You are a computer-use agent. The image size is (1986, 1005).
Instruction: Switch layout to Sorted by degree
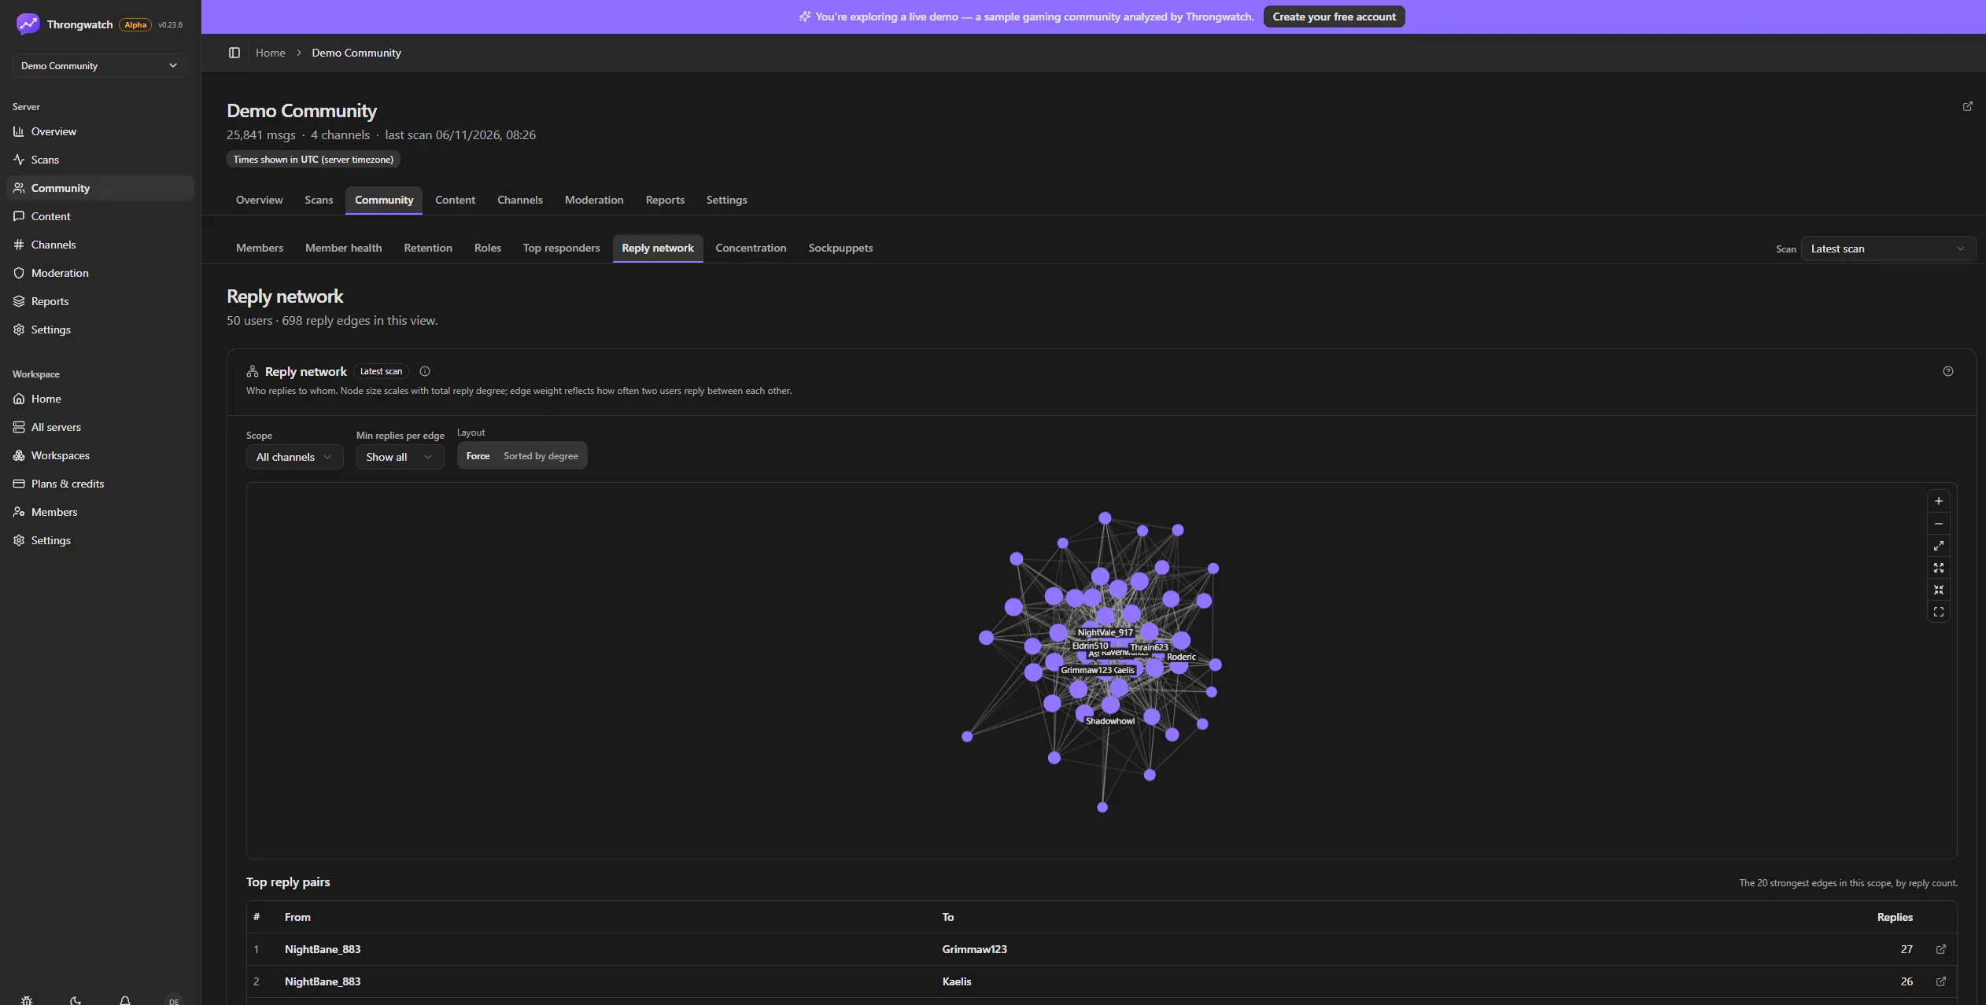pyautogui.click(x=541, y=456)
